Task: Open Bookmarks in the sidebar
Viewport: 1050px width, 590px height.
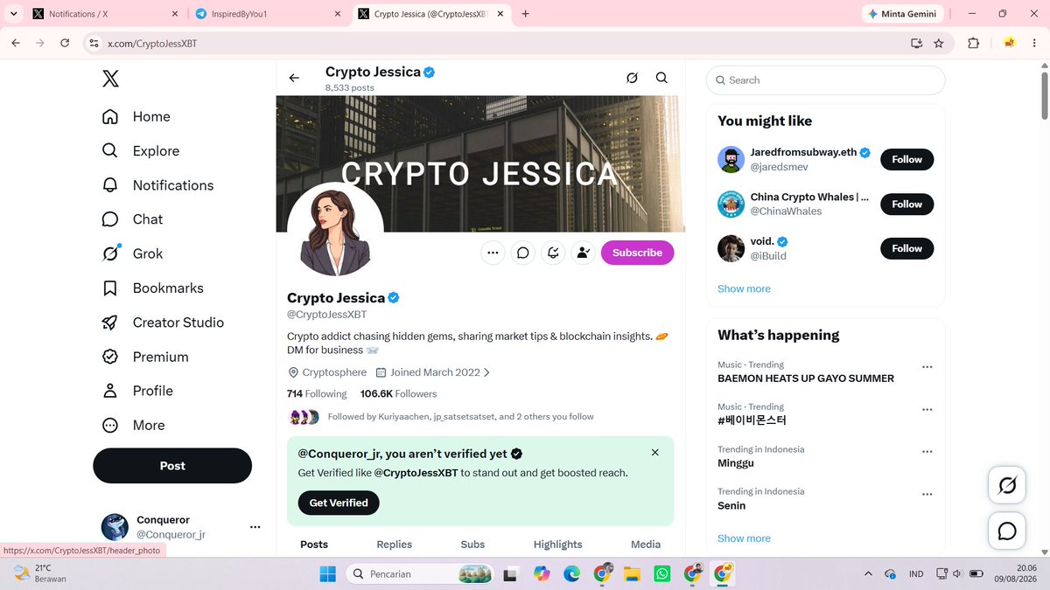Action: 152,288
